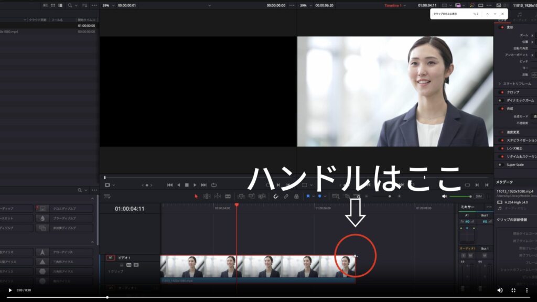The width and height of the screenshot is (537, 302).
Task: Toggle the 合成 composite section switch
Action: pyautogui.click(x=502, y=109)
